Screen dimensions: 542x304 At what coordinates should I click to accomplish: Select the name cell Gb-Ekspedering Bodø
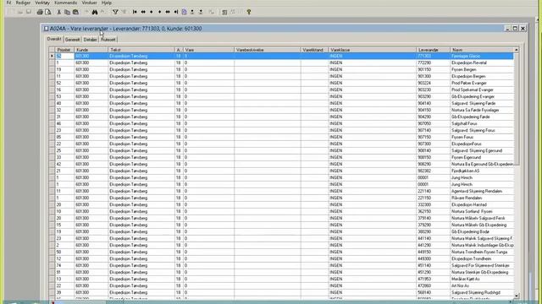coord(482,231)
